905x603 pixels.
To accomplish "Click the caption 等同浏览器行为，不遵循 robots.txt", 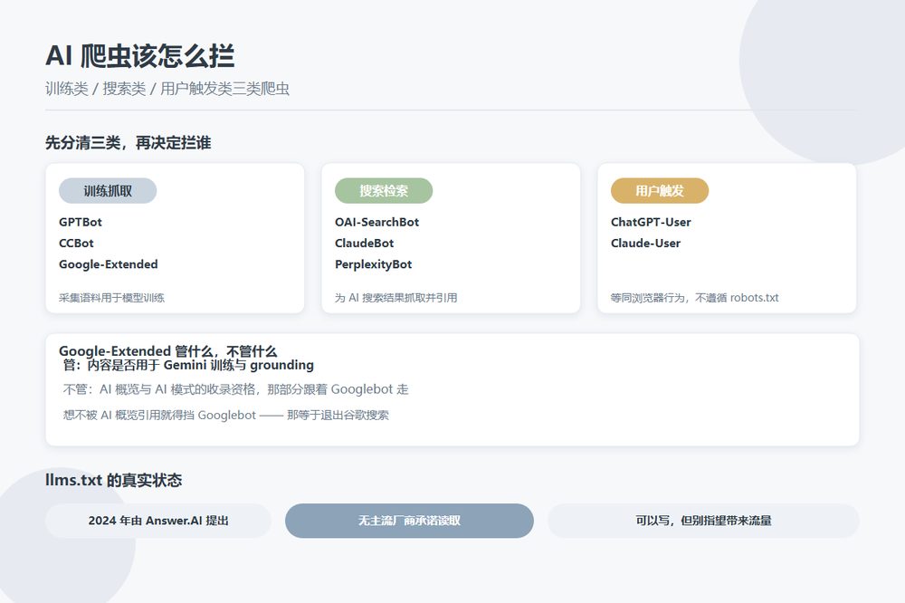I will click(x=694, y=298).
